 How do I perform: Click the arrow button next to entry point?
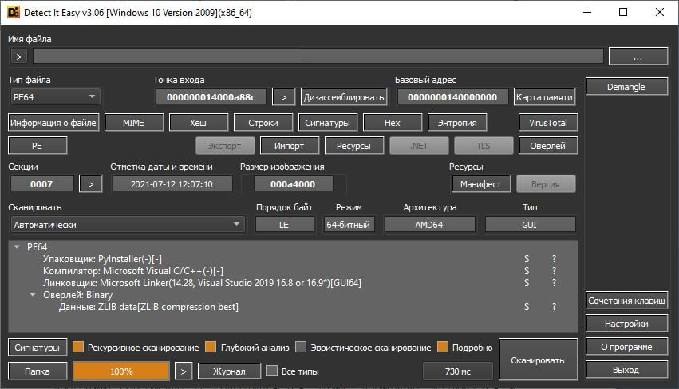click(283, 97)
